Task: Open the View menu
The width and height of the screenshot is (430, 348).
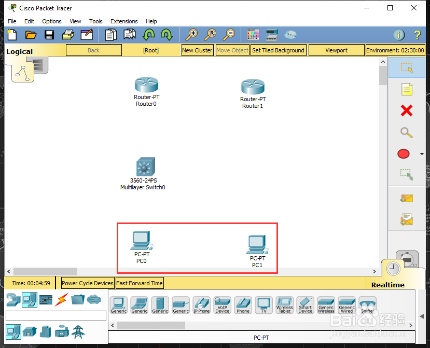Action: click(x=75, y=21)
